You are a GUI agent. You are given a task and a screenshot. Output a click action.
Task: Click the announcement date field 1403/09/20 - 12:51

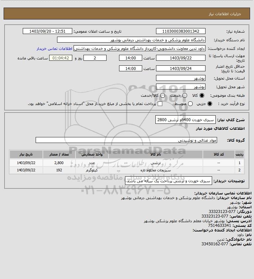[48, 31]
